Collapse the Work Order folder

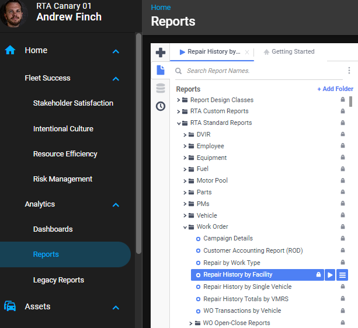(185, 227)
